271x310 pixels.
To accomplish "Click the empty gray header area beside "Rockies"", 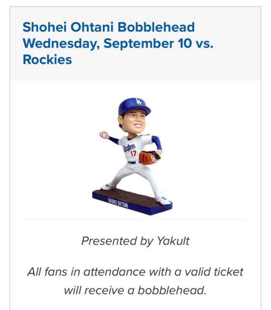I will pyautogui.click(x=173, y=60).
